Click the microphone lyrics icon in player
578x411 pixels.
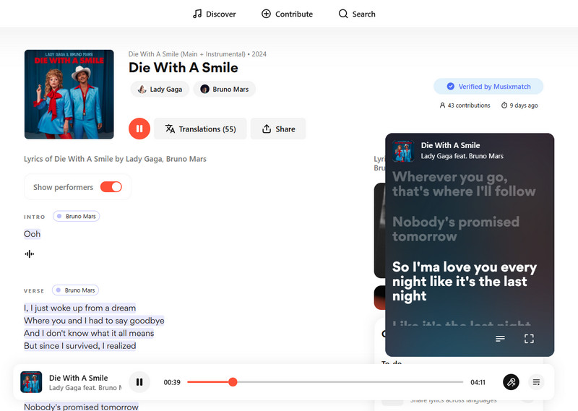pos(511,382)
